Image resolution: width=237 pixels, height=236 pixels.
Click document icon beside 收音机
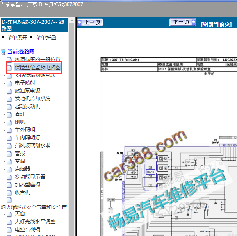(9, 193)
